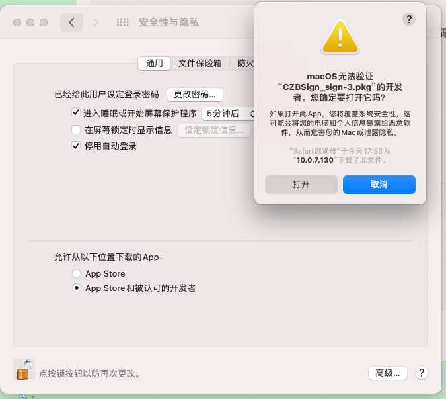
Task: Click the red close window dot
Action: pyautogui.click(x=17, y=22)
